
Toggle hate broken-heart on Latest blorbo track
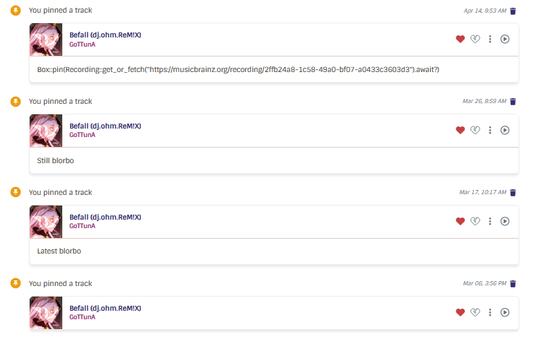click(475, 221)
